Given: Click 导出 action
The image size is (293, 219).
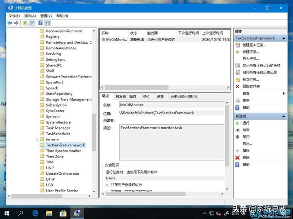Looking at the screenshot, I should (247, 144).
